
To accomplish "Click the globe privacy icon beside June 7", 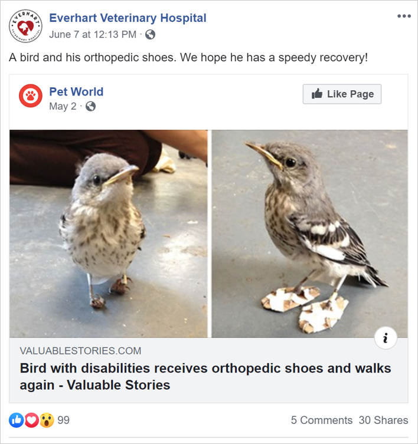I will coord(151,34).
